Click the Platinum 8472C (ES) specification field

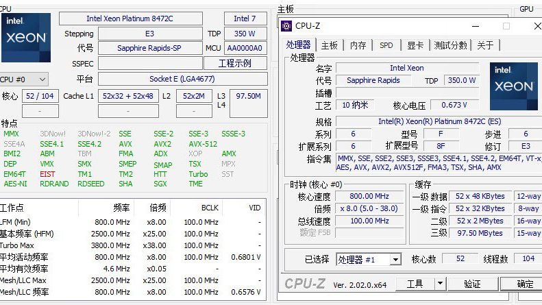(439, 121)
